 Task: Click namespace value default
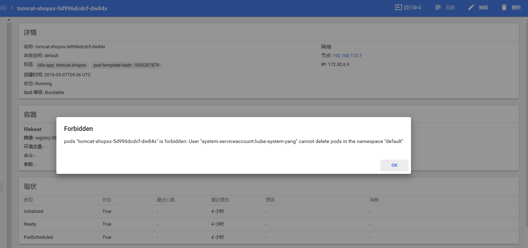pos(51,56)
